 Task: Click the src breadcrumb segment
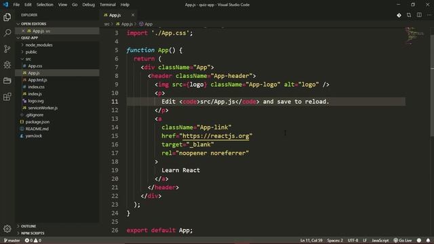pyautogui.click(x=107, y=24)
